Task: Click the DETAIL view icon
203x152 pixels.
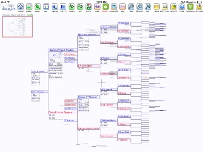Action: pyautogui.click(x=55, y=7)
